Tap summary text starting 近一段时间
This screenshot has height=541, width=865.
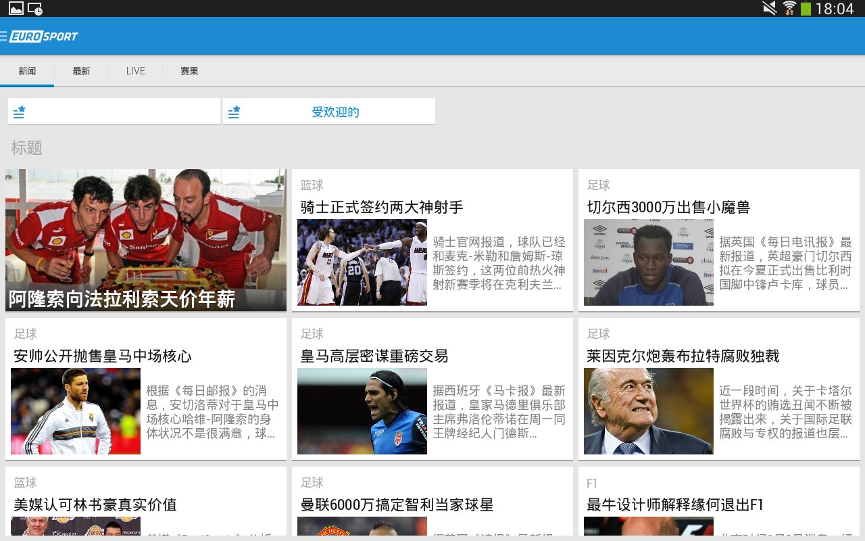tap(786, 413)
